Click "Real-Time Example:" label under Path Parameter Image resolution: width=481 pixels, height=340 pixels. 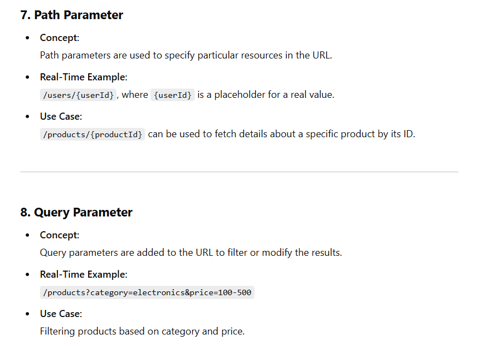click(x=84, y=77)
